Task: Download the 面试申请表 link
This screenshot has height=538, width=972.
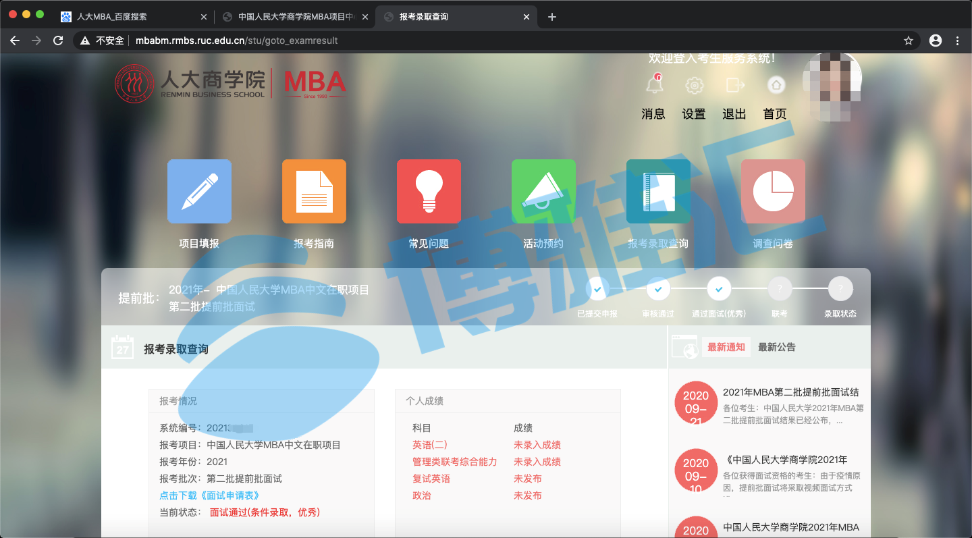Action: coord(210,495)
